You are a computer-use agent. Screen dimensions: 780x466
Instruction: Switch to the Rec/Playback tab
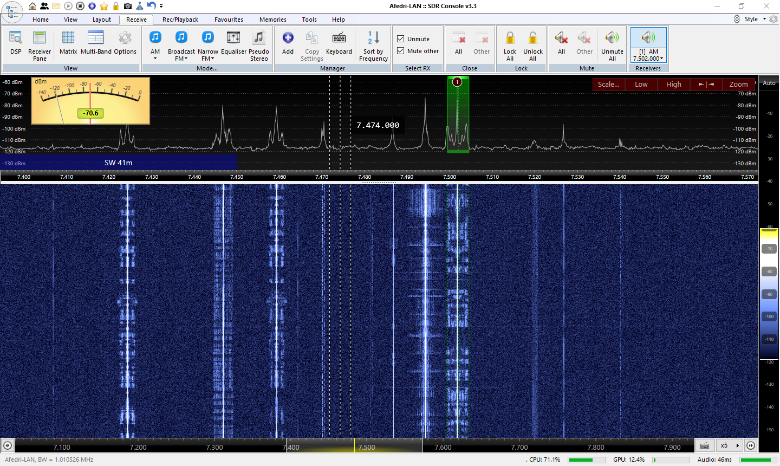point(180,20)
